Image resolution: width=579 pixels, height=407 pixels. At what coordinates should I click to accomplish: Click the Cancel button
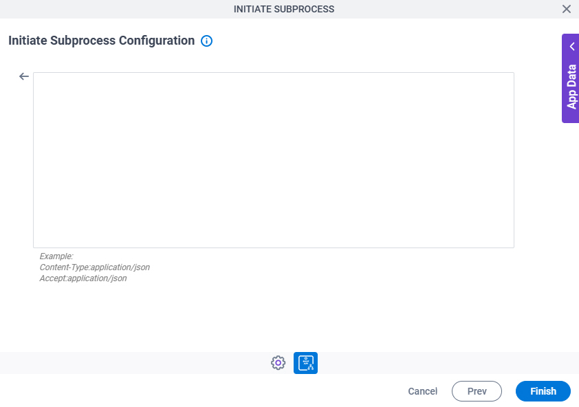pyautogui.click(x=422, y=391)
